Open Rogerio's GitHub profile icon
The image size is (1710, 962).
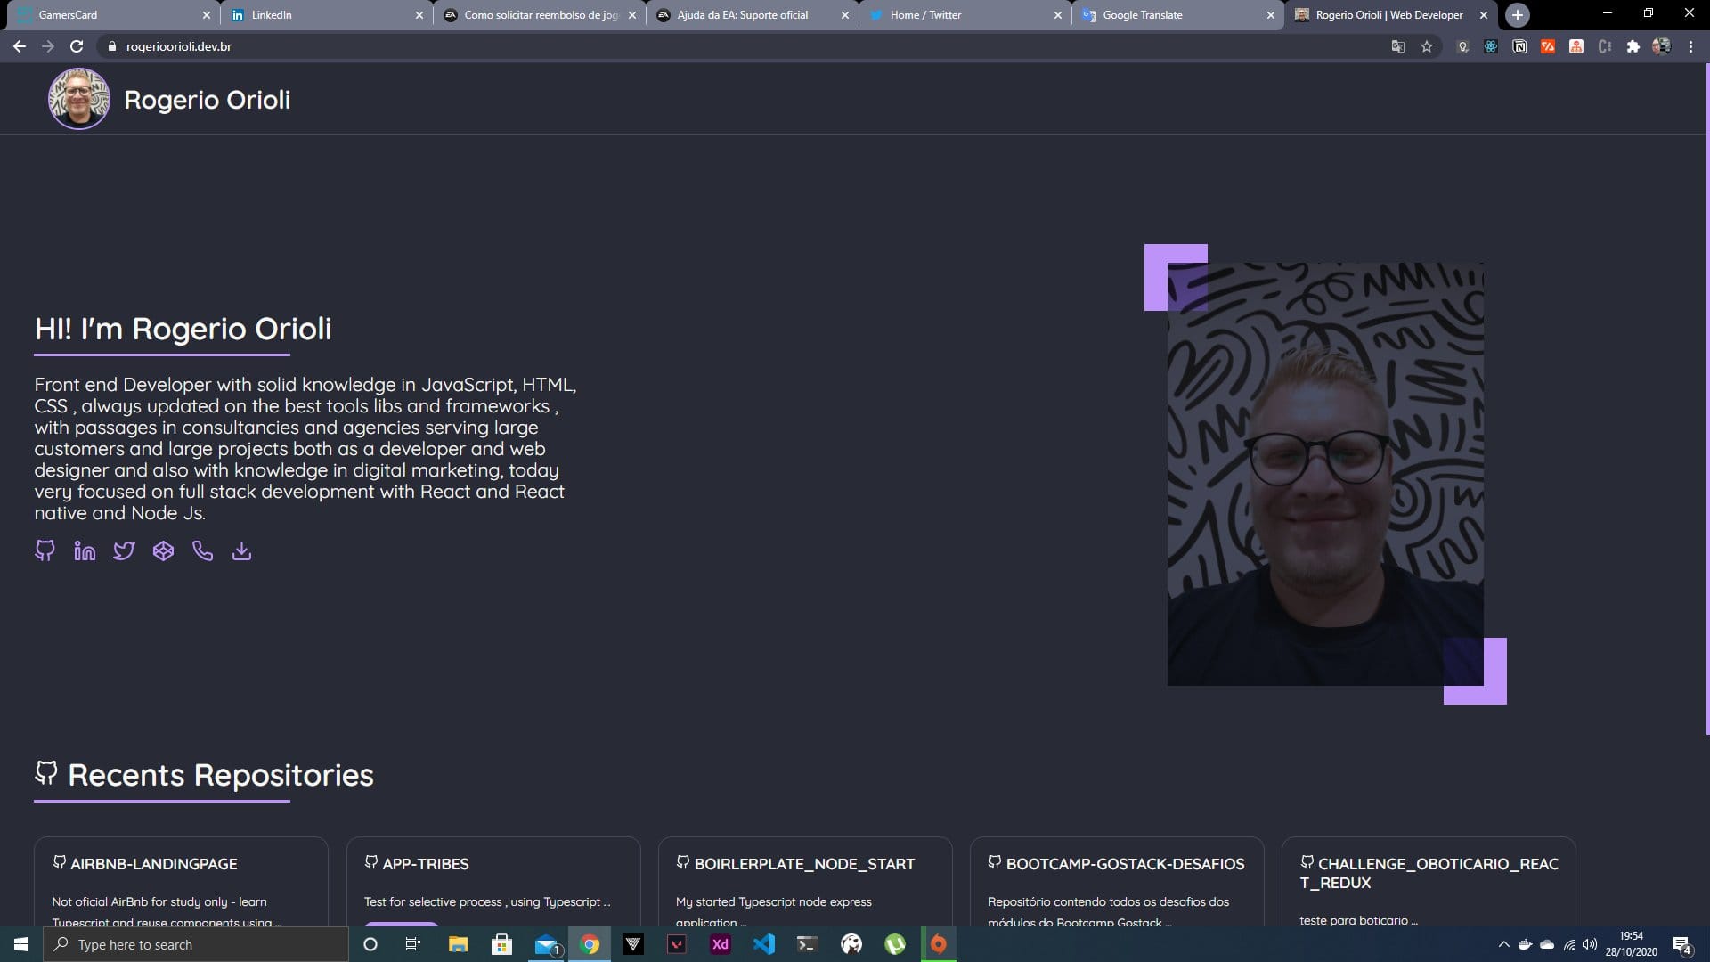(x=45, y=550)
